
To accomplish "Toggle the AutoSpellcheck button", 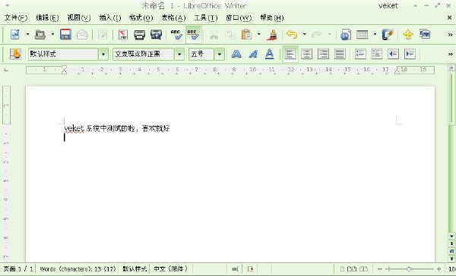I will point(193,35).
